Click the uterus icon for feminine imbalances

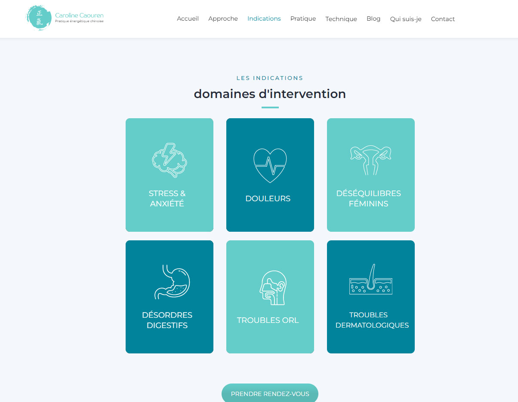coord(370,160)
